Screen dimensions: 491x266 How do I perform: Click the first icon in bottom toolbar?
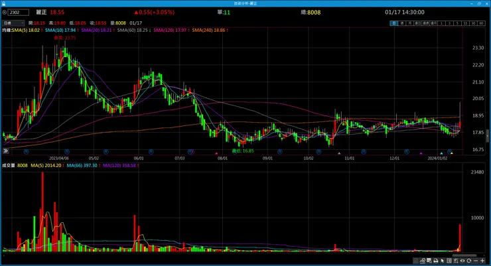(416, 261)
